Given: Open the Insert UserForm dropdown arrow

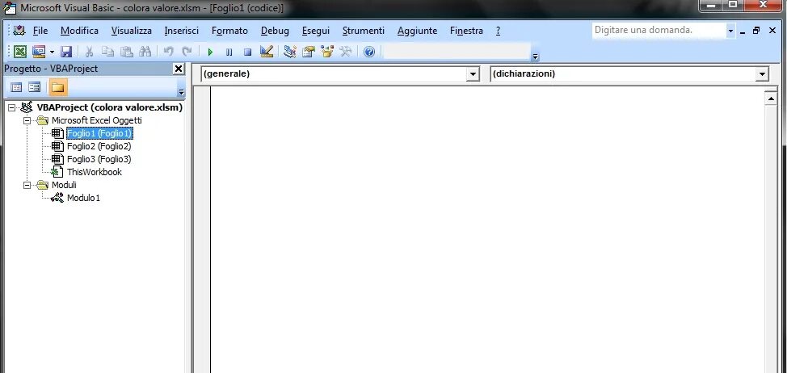Looking at the screenshot, I should [52, 52].
